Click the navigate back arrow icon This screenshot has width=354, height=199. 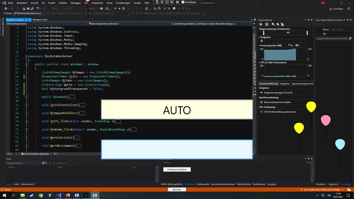(x=6, y=9)
